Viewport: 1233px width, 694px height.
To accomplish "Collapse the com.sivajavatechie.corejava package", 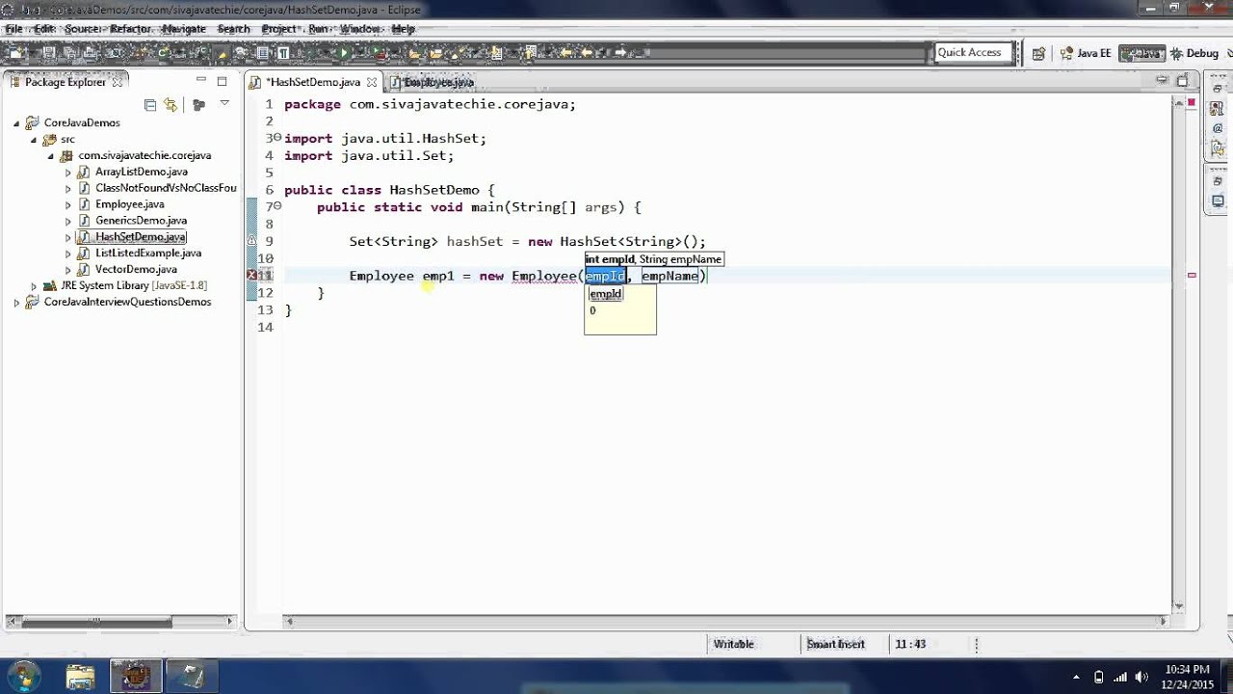I will (51, 156).
